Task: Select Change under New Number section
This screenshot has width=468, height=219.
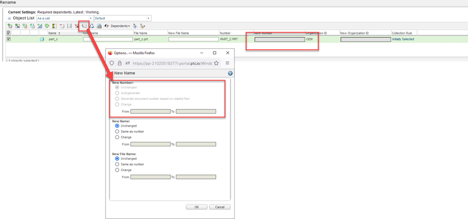Action: click(x=117, y=104)
